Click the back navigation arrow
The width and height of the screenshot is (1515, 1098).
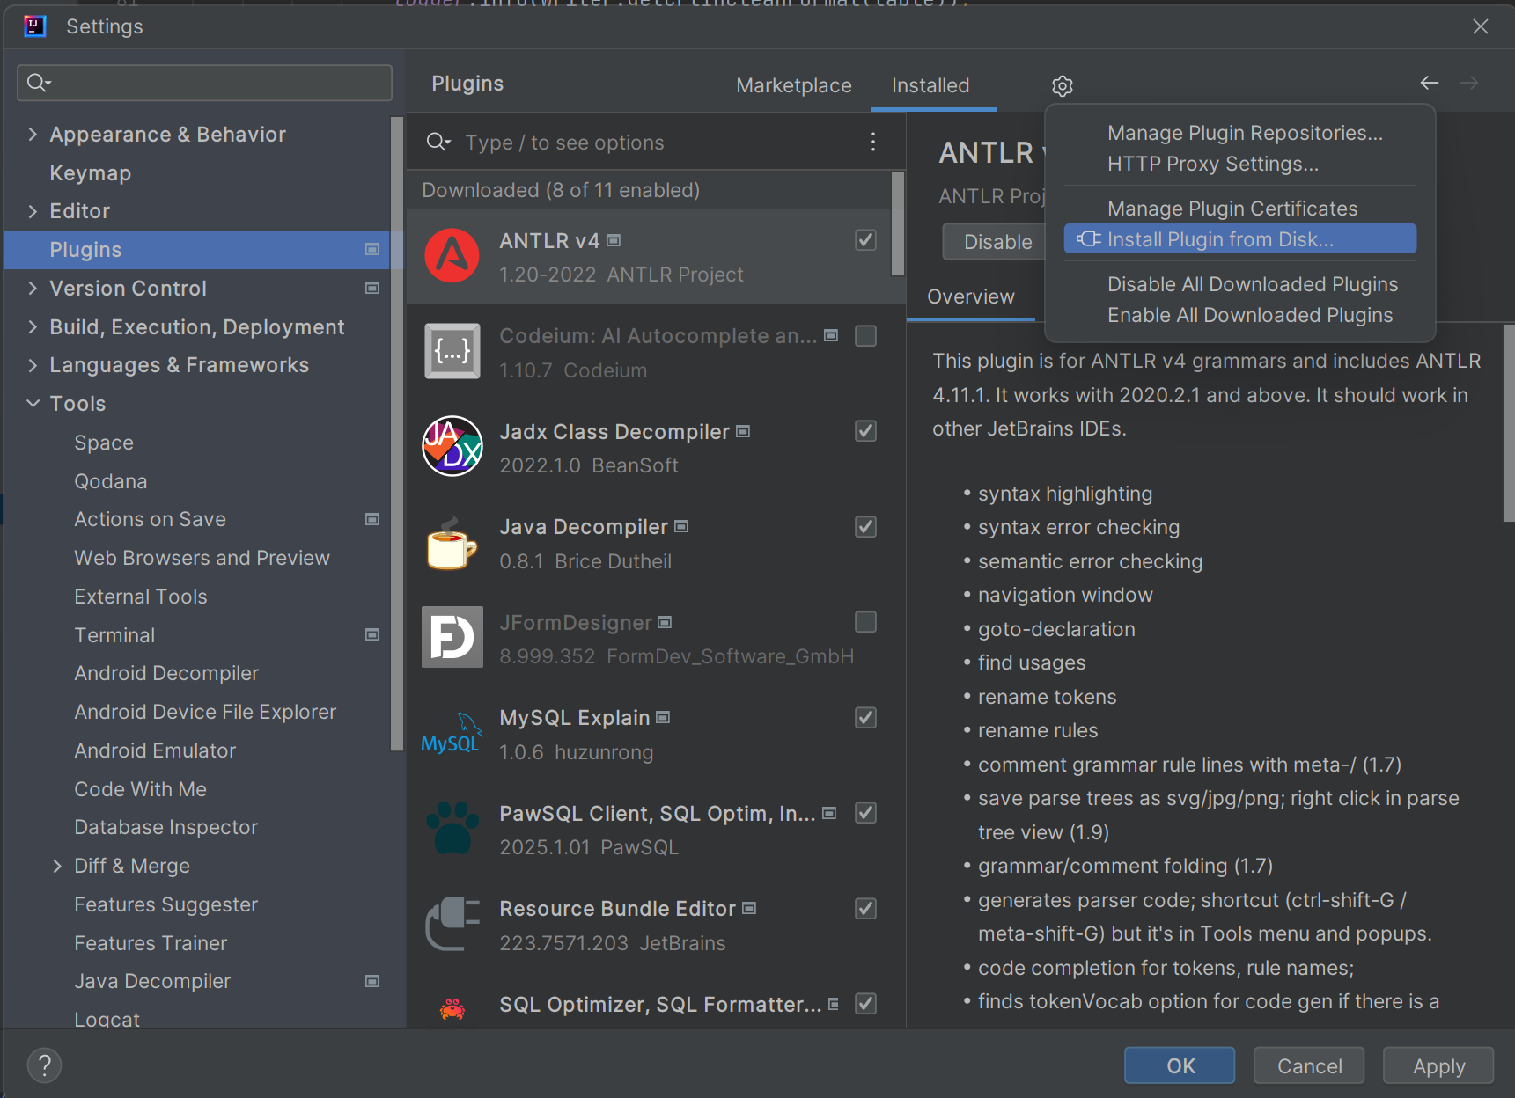[x=1429, y=83]
